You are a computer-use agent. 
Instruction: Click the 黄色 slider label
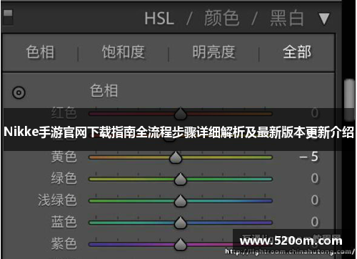64,157
